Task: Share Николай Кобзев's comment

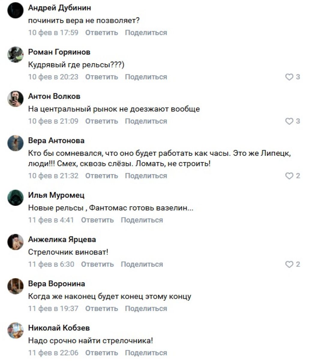Action: (146, 353)
